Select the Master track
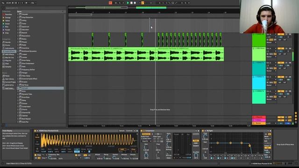 coord(259,123)
